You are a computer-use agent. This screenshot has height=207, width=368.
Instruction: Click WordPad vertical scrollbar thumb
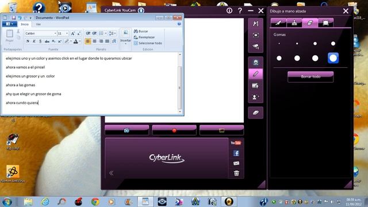click(x=180, y=87)
